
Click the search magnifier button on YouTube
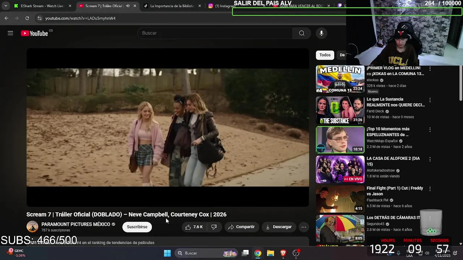tap(302, 33)
